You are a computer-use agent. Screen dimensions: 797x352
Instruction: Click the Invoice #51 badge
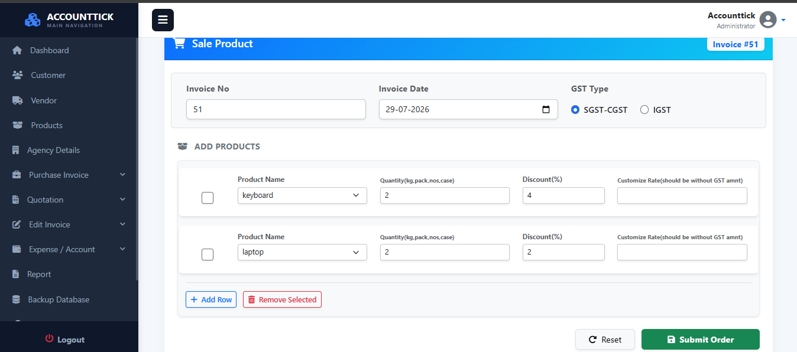[736, 44]
